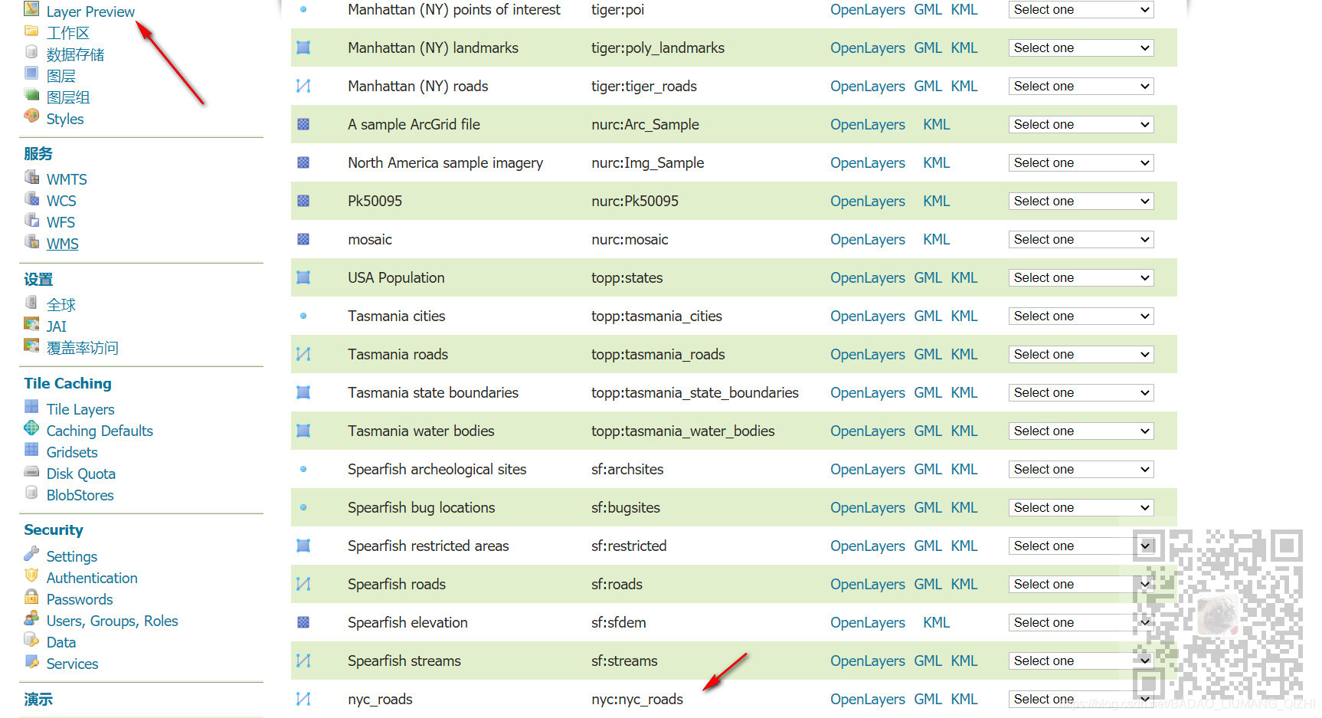Viewport: 1322px width, 718px height.
Task: Open format dropdown for Manhattan (NY) landmarks
Action: [x=1081, y=48]
